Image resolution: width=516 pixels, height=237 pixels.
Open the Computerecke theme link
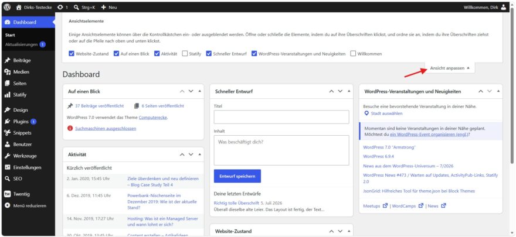point(153,117)
